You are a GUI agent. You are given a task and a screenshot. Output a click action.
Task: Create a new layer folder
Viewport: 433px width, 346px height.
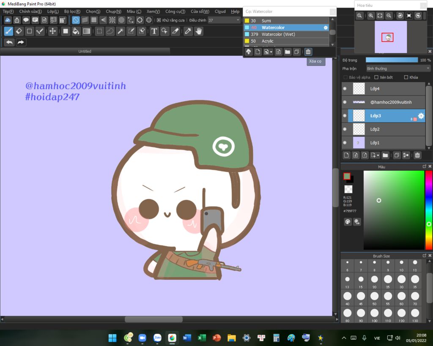click(x=385, y=155)
